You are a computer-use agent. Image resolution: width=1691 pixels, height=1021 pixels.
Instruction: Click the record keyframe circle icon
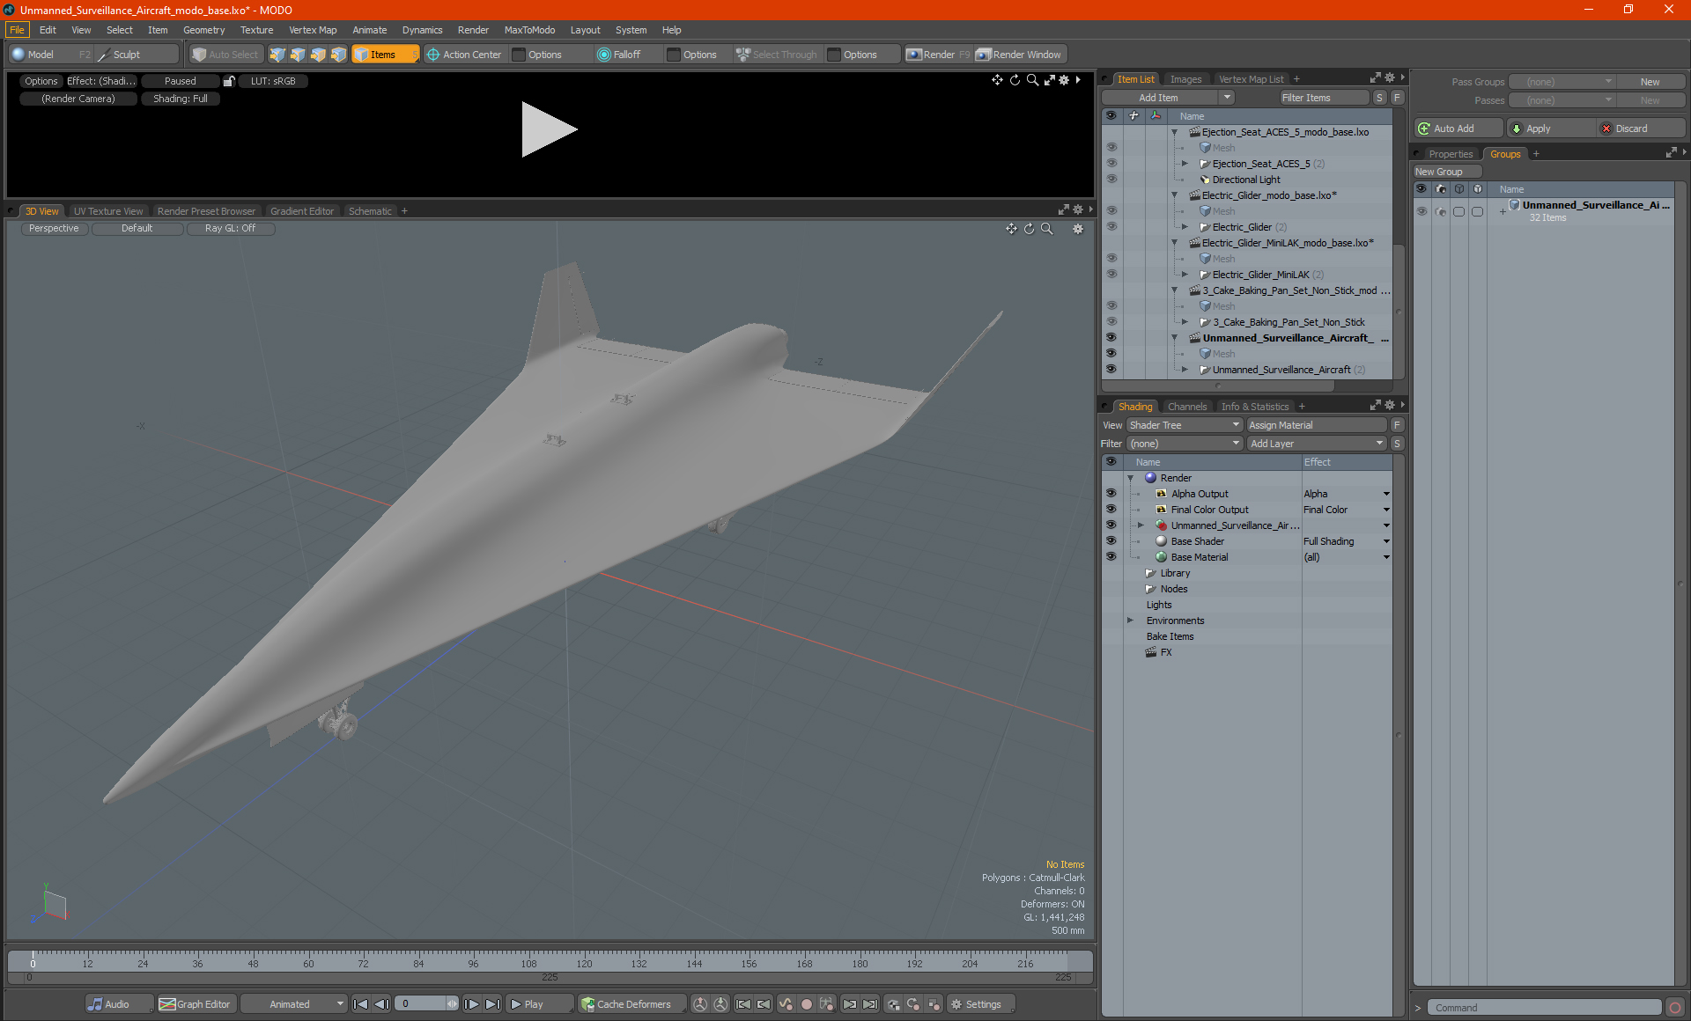806,1004
